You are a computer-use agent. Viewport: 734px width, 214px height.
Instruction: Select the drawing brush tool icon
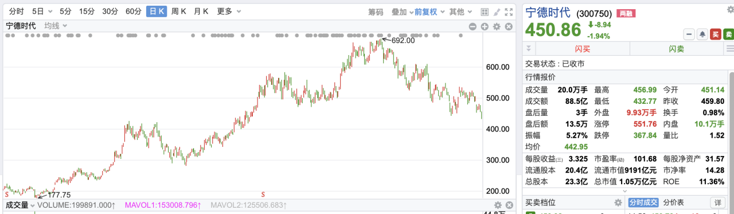point(497,11)
